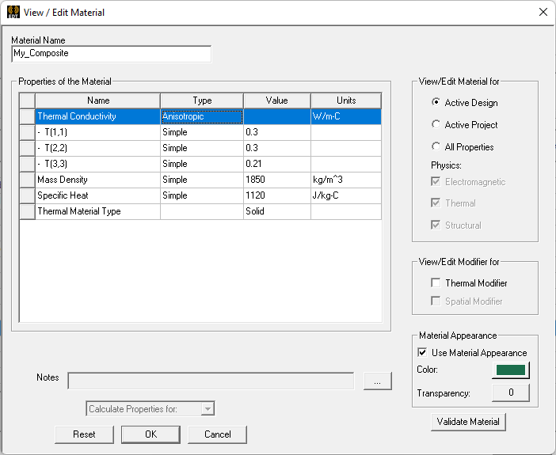Choose the All Properties radio option
Screen dimensions: 556x455
[x=436, y=146]
